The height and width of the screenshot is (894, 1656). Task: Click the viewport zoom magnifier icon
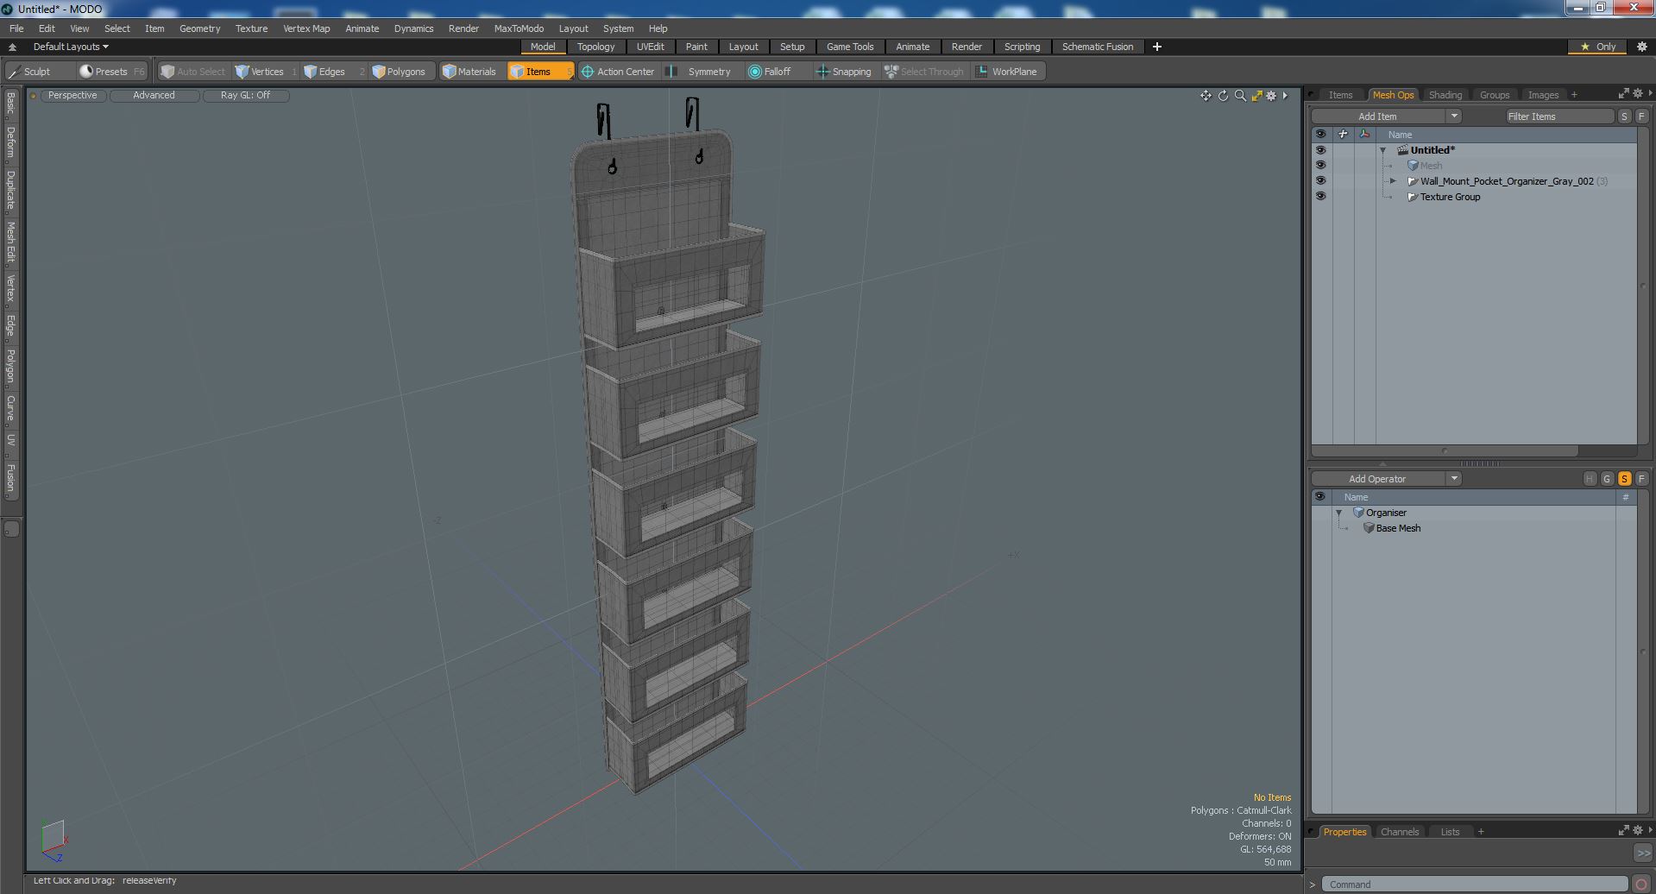(1240, 96)
